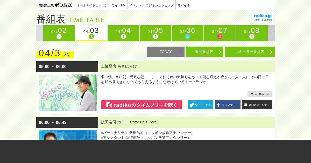Tweet the program with ツイートする
This screenshot has height=163, width=311.
point(200,105)
